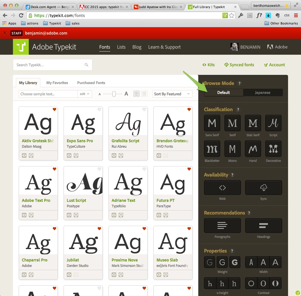The height and width of the screenshot is (296, 301).
Task: Open the Sort By Featured dropdown
Action: pyautogui.click(x=172, y=94)
